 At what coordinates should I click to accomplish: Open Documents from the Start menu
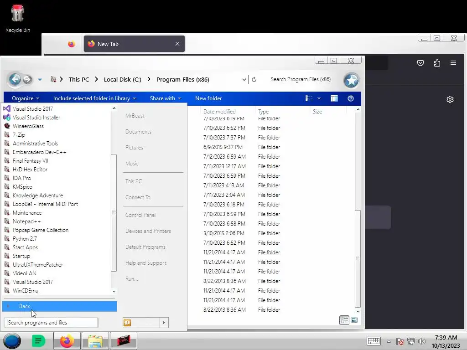(138, 132)
